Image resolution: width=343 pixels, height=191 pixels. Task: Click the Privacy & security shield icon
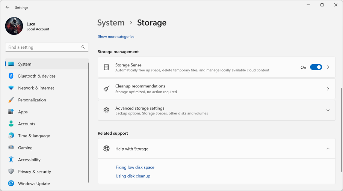click(11, 172)
